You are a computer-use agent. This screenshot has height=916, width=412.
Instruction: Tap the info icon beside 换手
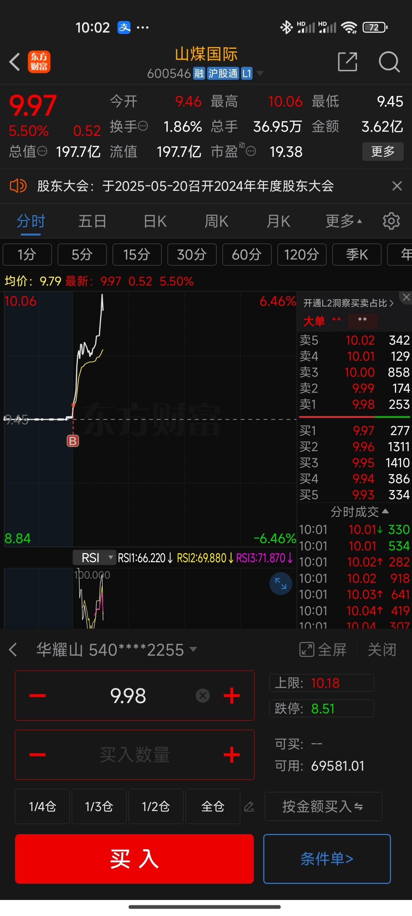143,126
